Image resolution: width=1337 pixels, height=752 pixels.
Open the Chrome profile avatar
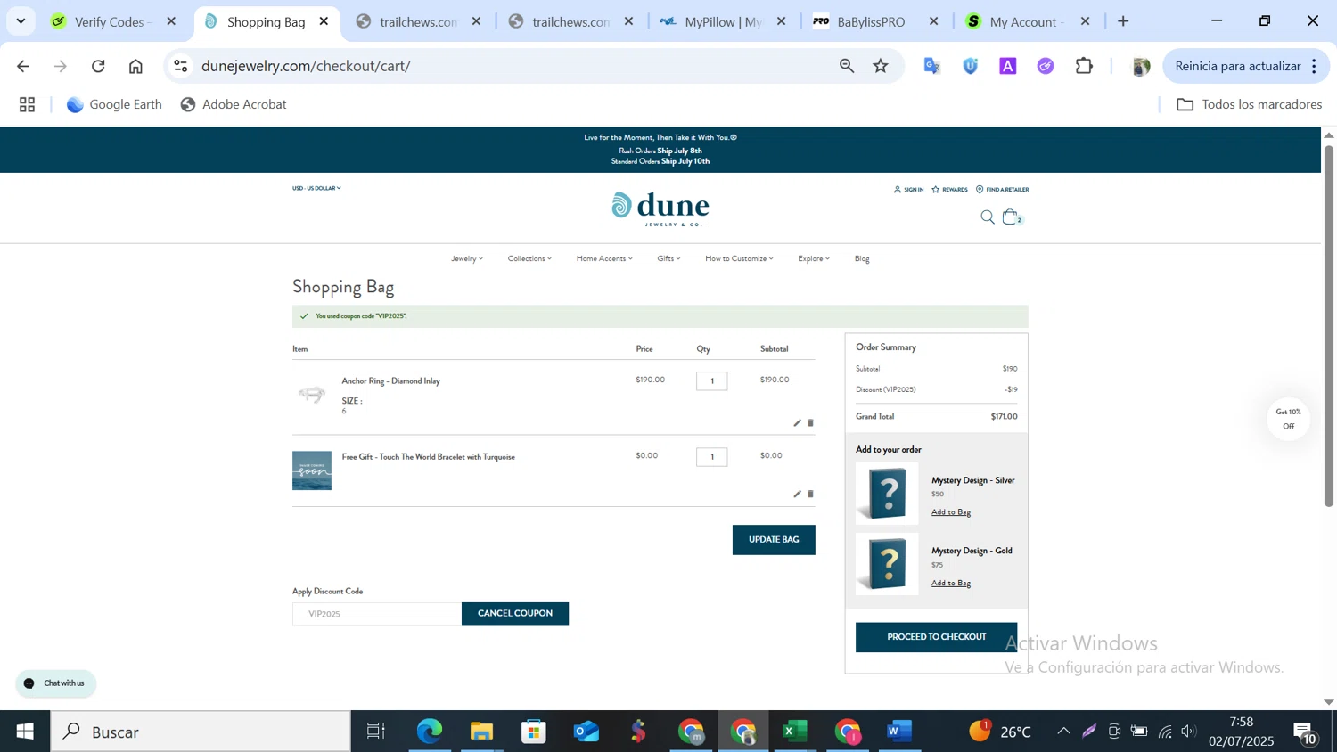tap(1140, 66)
